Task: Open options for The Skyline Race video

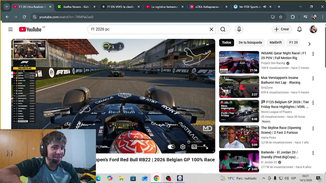Action: pyautogui.click(x=313, y=129)
